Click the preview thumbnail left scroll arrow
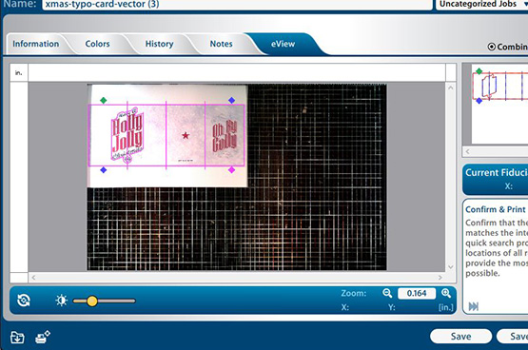This screenshot has width=528, height=350. [x=467, y=151]
